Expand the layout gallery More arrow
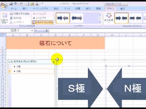The width and height of the screenshot is (146, 109). (x=100, y=22)
